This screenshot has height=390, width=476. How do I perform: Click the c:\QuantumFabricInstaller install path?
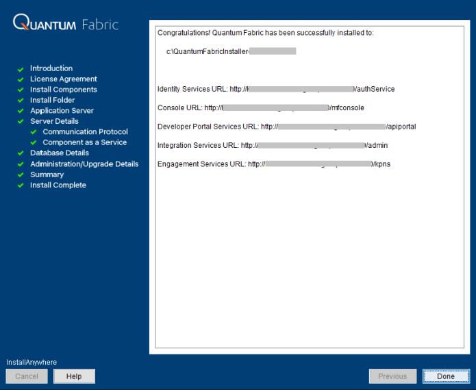click(231, 51)
